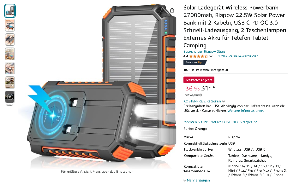This screenshot has width=293, height=184.
Task: Click the Weitere Informationen link
Action: coord(246,111)
